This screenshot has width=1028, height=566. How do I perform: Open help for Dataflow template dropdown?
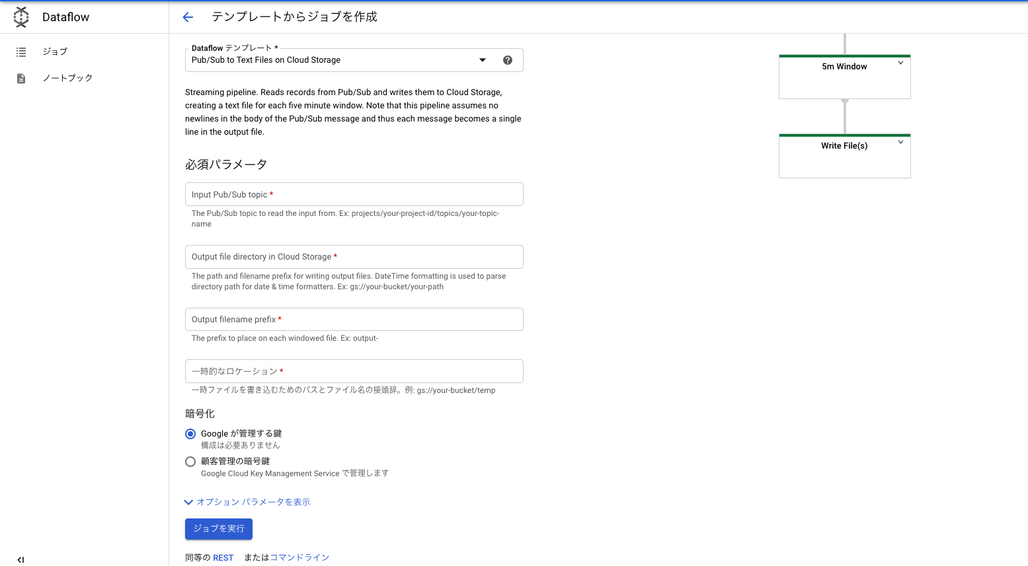508,60
